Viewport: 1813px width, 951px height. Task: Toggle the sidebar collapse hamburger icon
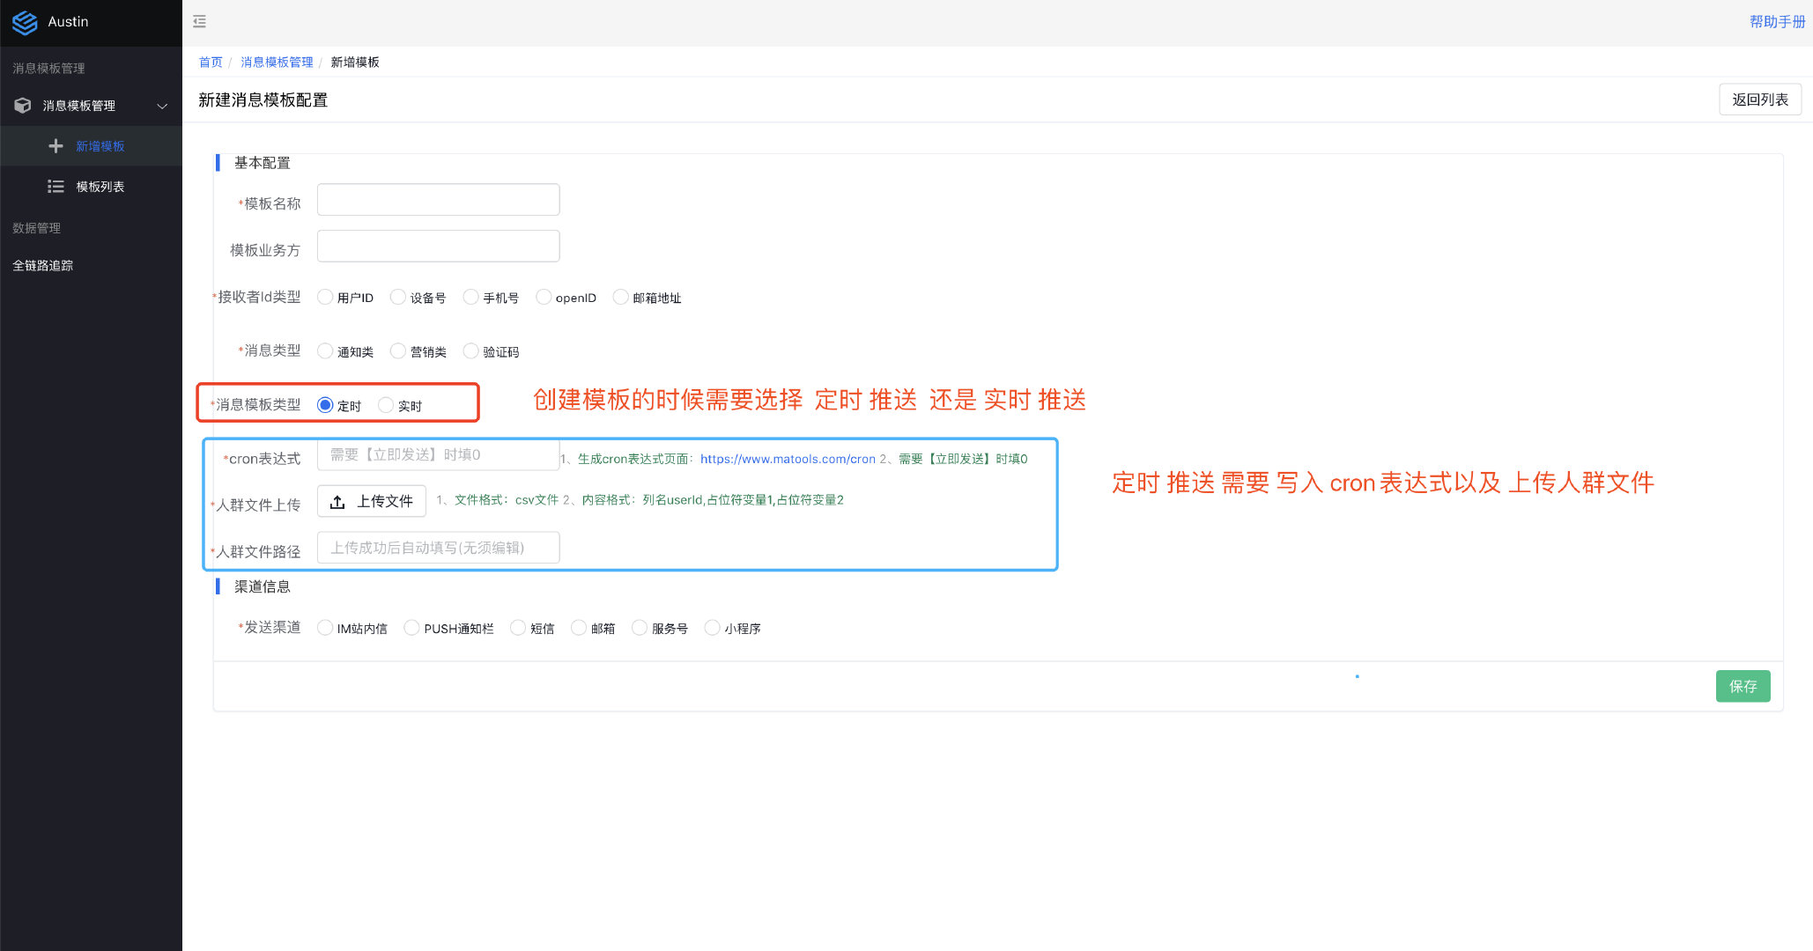coord(200,21)
